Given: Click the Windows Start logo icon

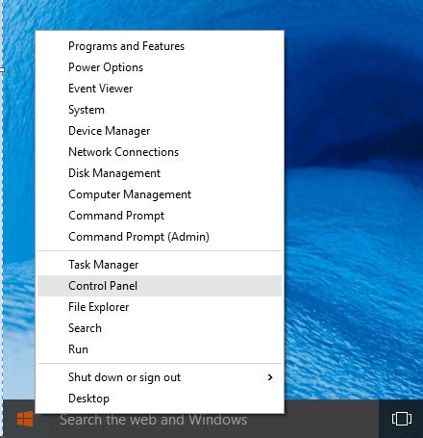Looking at the screenshot, I should tap(25, 419).
